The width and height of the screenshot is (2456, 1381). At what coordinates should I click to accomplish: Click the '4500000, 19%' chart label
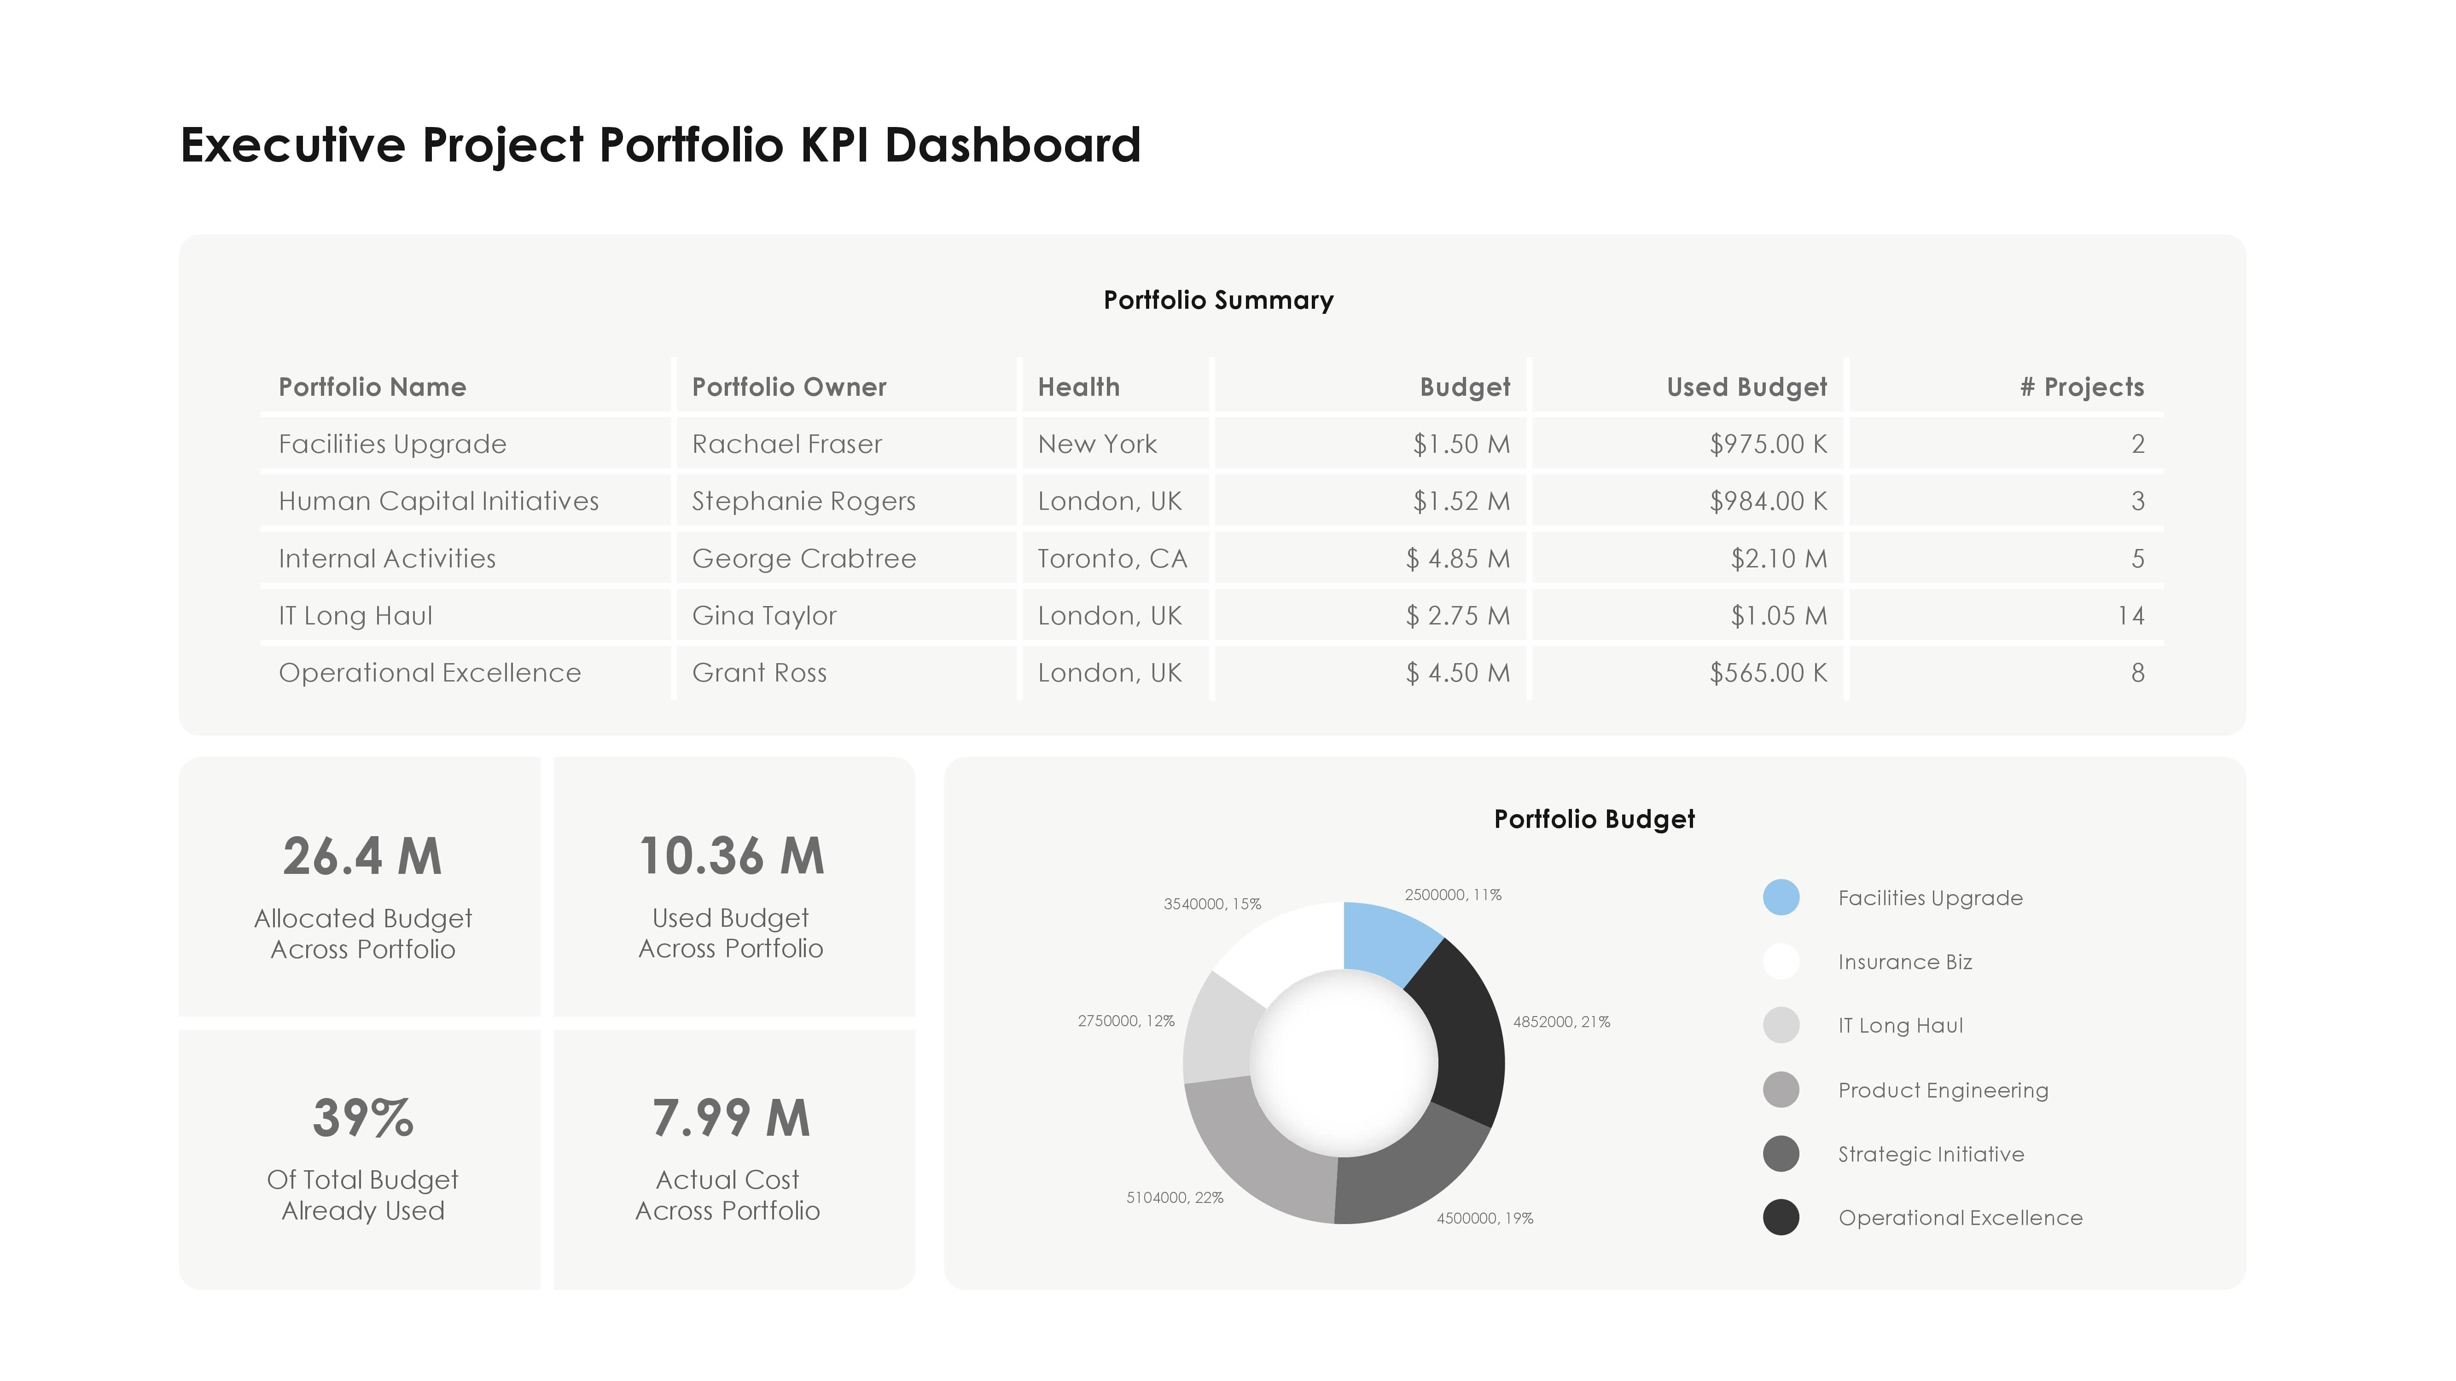[x=1484, y=1218]
